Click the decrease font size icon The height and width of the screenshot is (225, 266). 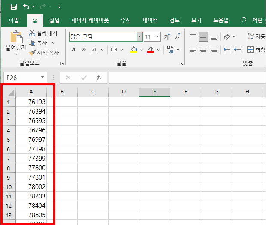(x=178, y=36)
